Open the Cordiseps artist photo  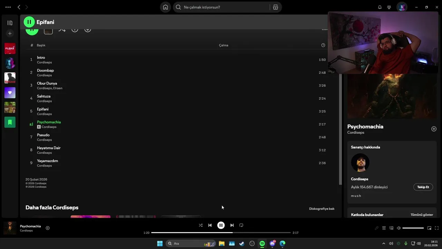coord(360,163)
